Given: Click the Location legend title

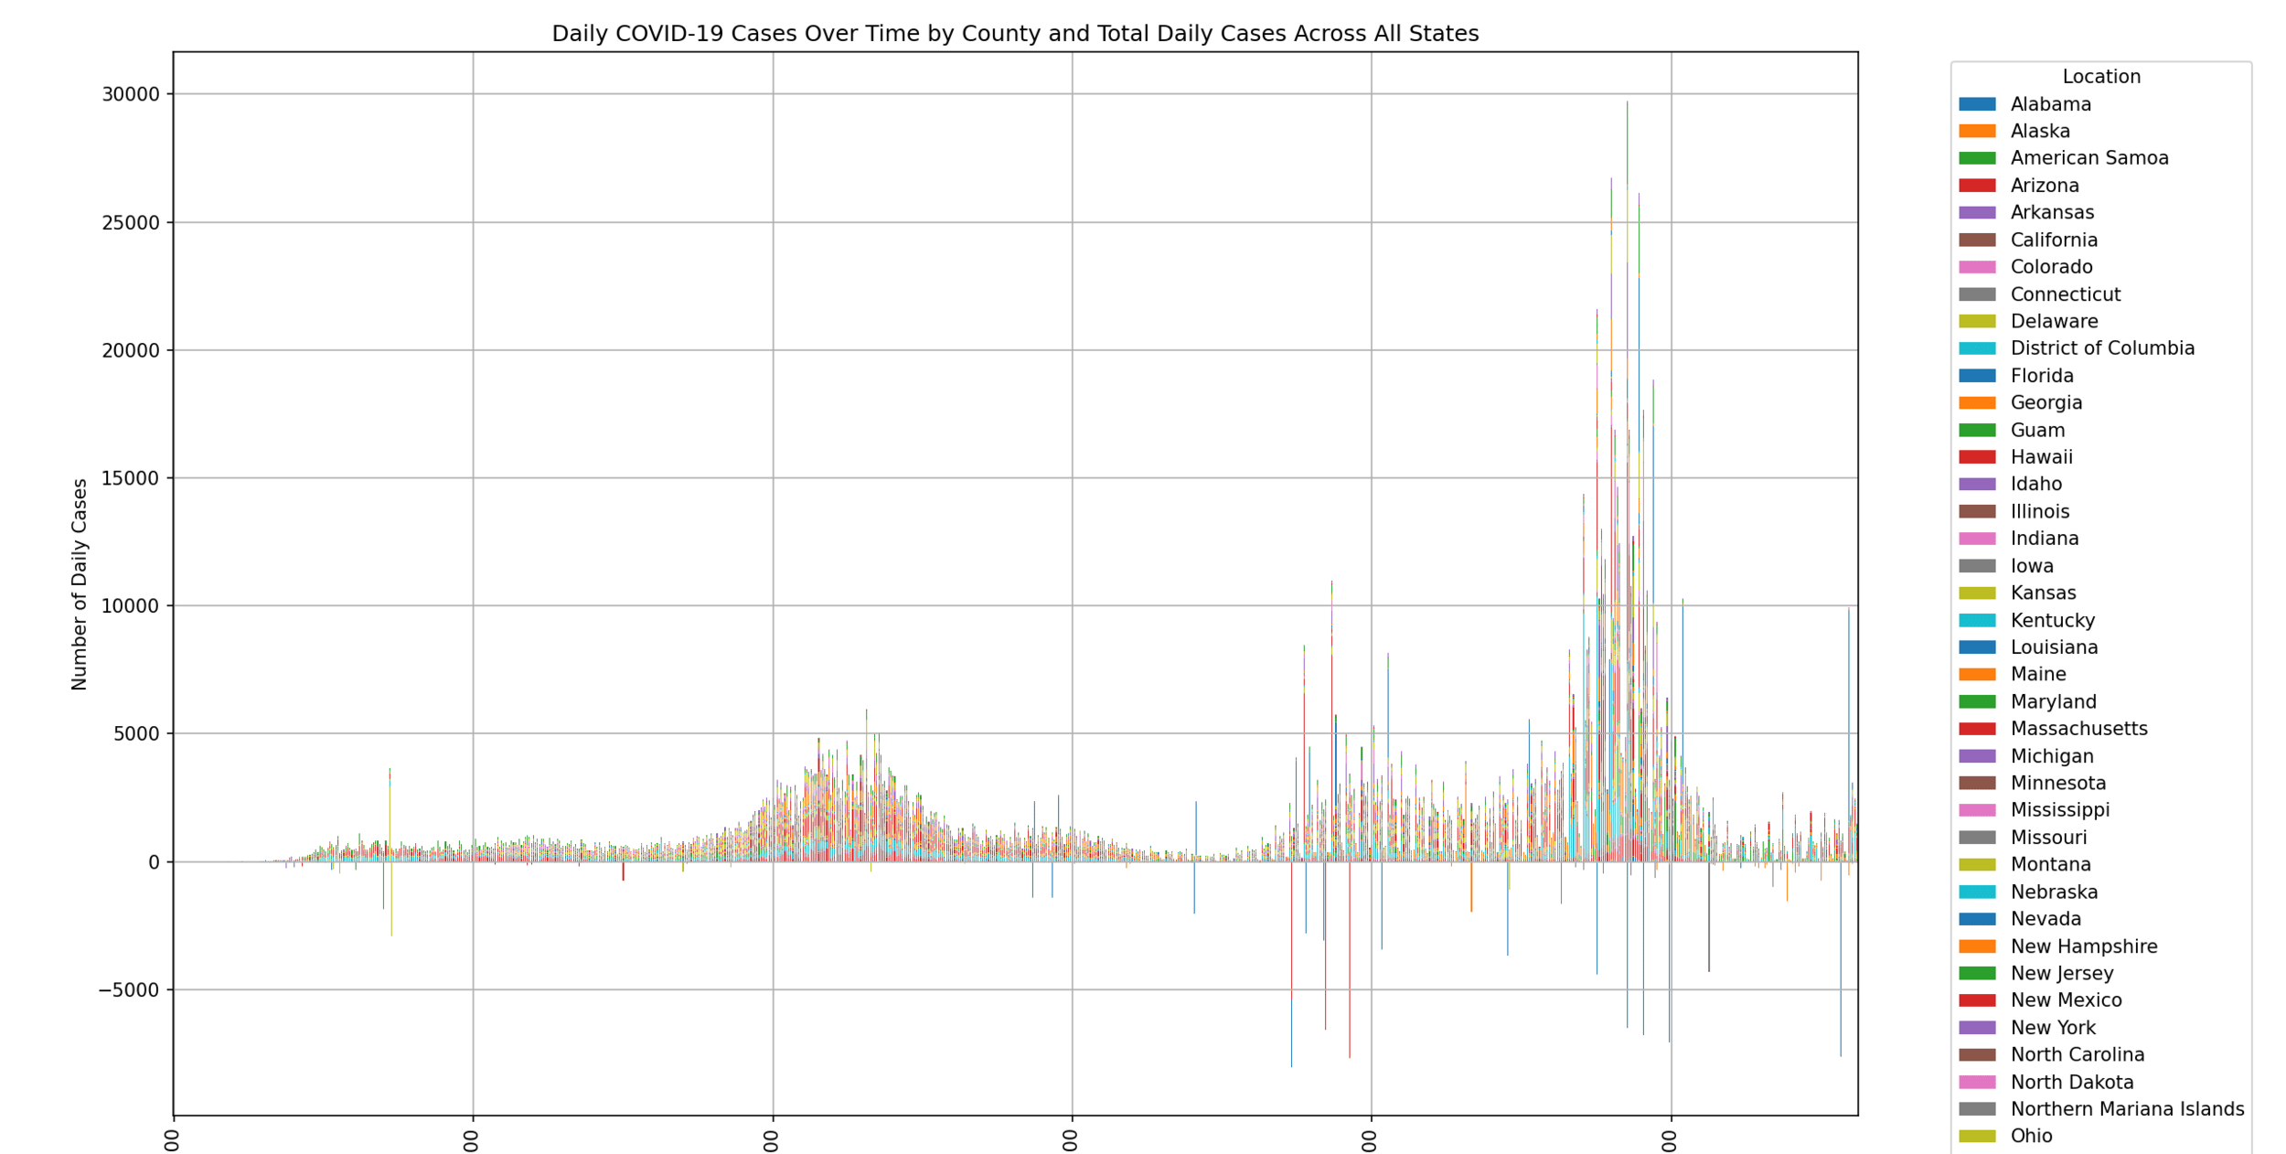Looking at the screenshot, I should pyautogui.click(x=2100, y=77).
